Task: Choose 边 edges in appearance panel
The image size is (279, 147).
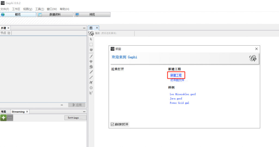Action: [x=9, y=33]
